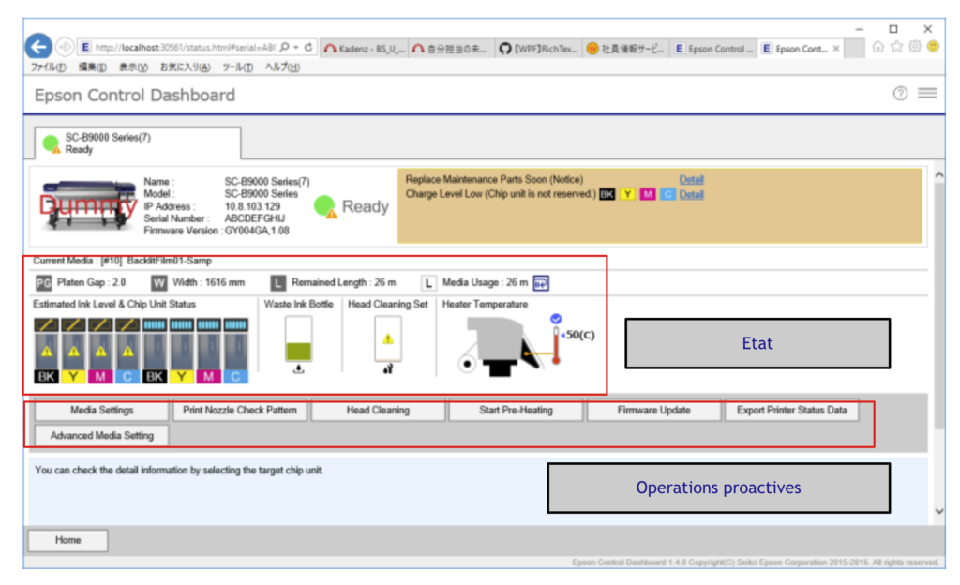Click the Platen Gap PG icon
The height and width of the screenshot is (585, 960).
point(43,283)
